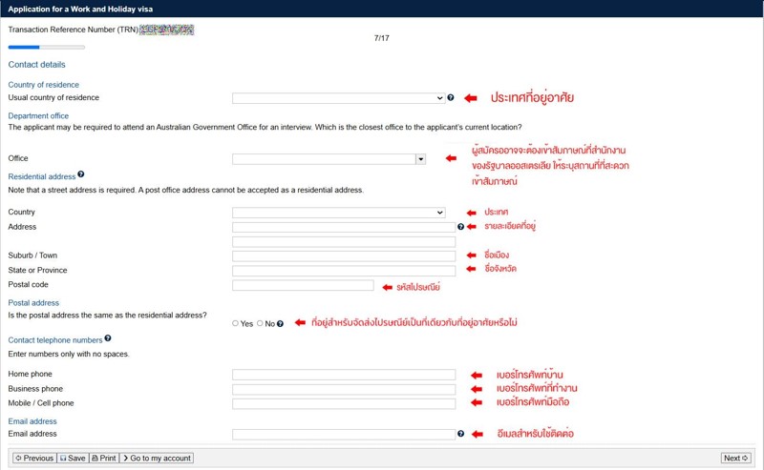This screenshot has width=764, height=470.
Task: Focus the Postal code input field
Action: click(303, 285)
